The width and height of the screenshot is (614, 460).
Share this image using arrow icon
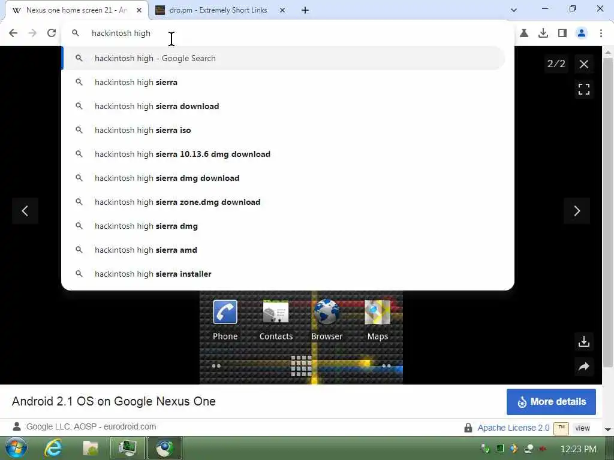(584, 367)
